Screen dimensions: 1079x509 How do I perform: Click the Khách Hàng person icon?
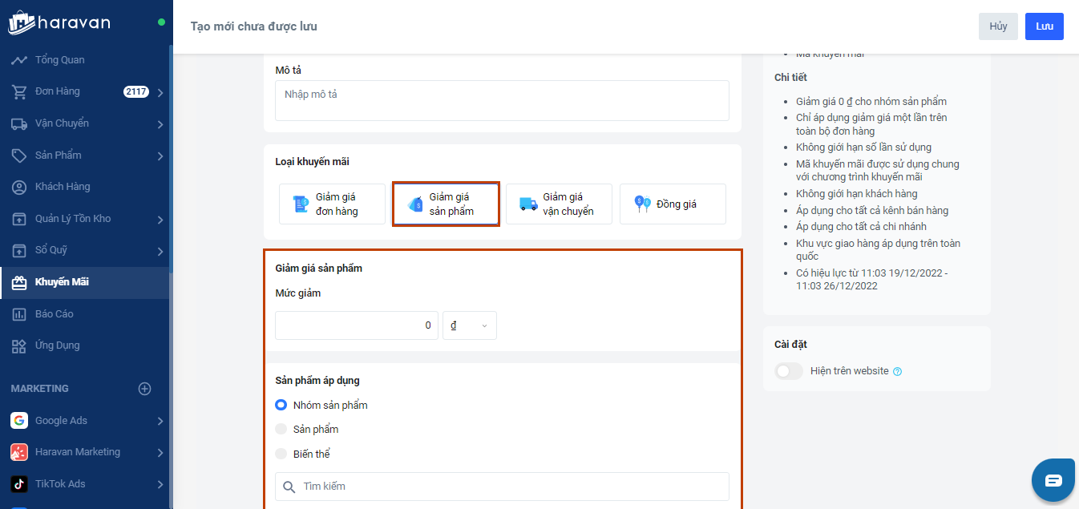tap(19, 187)
